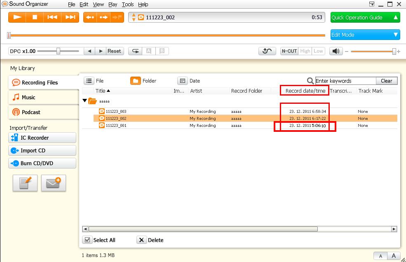This screenshot has height=262, width=406.
Task: Select Music in My Library
Action: [x=44, y=97]
